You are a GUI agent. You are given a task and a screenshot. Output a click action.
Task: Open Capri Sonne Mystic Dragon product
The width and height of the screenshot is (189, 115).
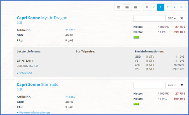click(x=42, y=18)
